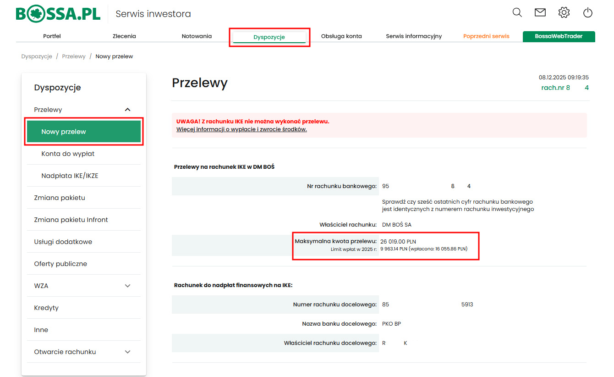Open the Zlecenia tab
The width and height of the screenshot is (614, 377).
point(124,36)
